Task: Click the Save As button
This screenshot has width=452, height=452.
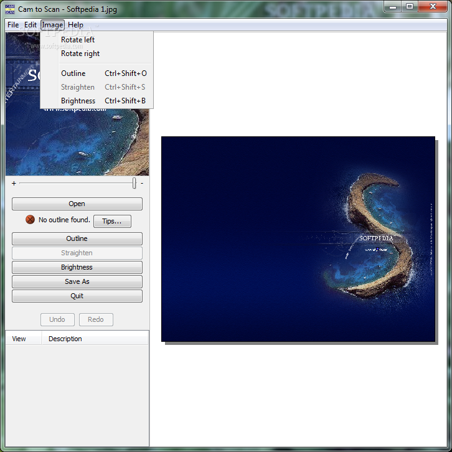Action: click(77, 281)
